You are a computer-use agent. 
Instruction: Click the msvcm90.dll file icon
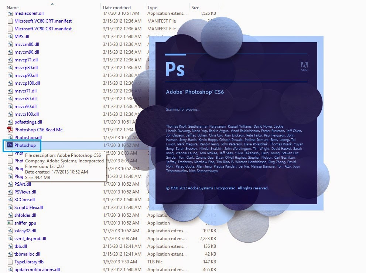[x=10, y=52]
